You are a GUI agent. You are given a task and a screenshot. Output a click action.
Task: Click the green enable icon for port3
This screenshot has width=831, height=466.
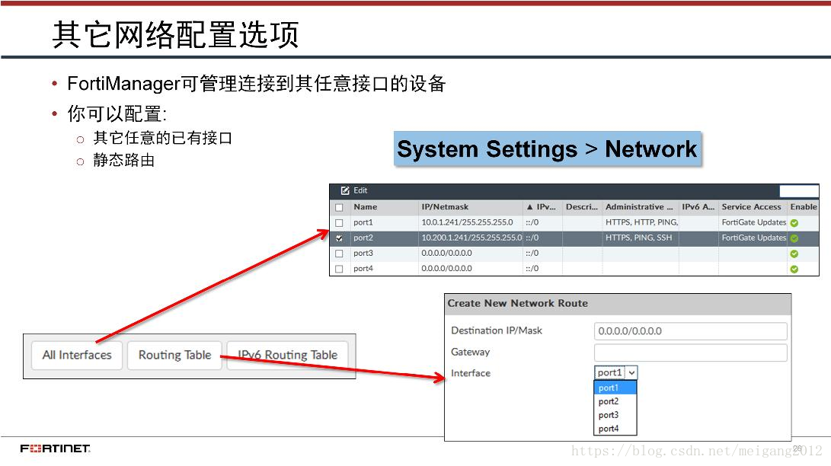coord(794,254)
